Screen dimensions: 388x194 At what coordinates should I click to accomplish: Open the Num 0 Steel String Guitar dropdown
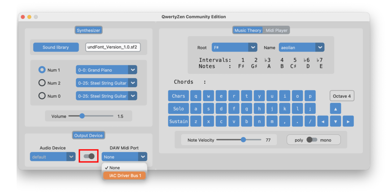tap(106, 96)
